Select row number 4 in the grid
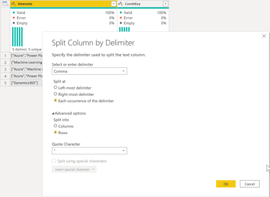The height and width of the screenshot is (197, 270). tap(5, 76)
